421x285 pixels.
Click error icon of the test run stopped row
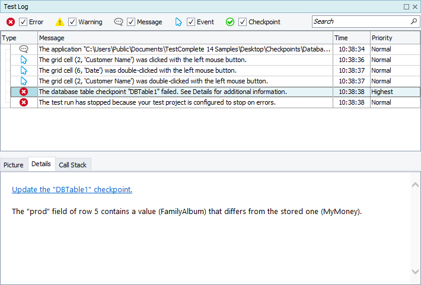[x=24, y=102]
